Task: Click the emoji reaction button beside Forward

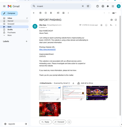Action: point(69,122)
